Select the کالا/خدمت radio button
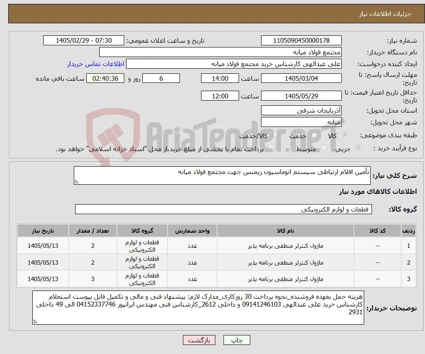 click(276, 135)
